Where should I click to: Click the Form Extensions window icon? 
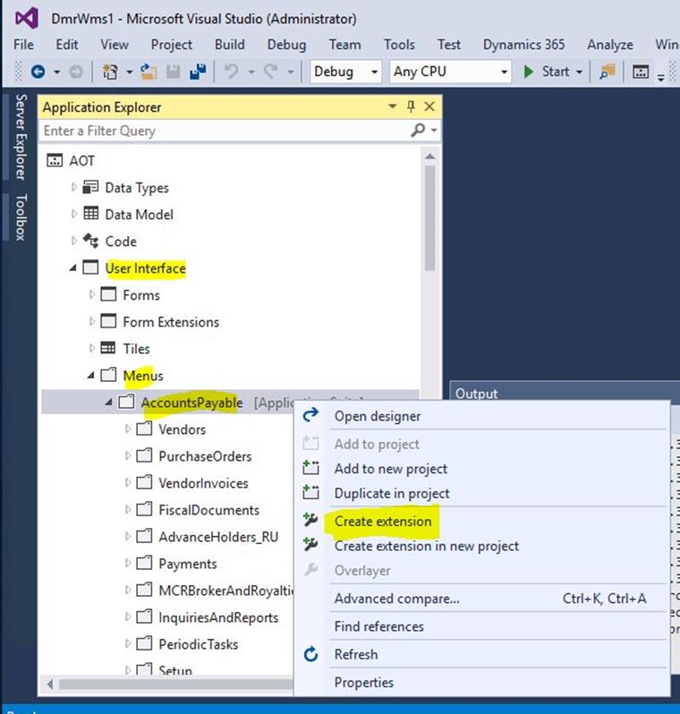click(x=108, y=321)
